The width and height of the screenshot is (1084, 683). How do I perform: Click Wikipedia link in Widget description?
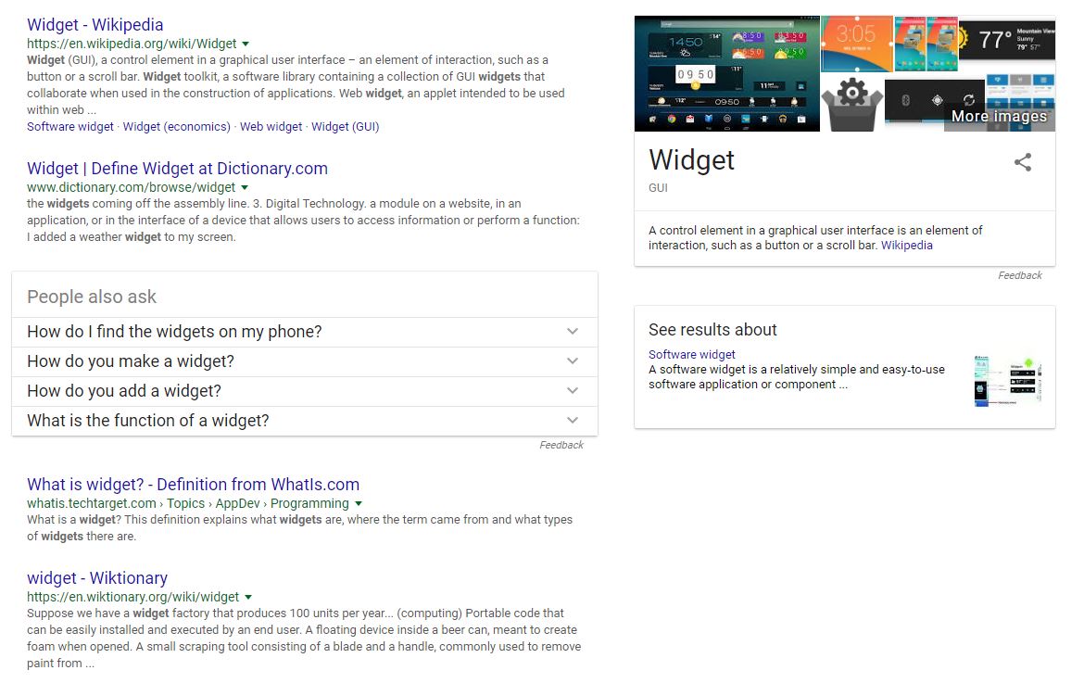pyautogui.click(x=906, y=246)
